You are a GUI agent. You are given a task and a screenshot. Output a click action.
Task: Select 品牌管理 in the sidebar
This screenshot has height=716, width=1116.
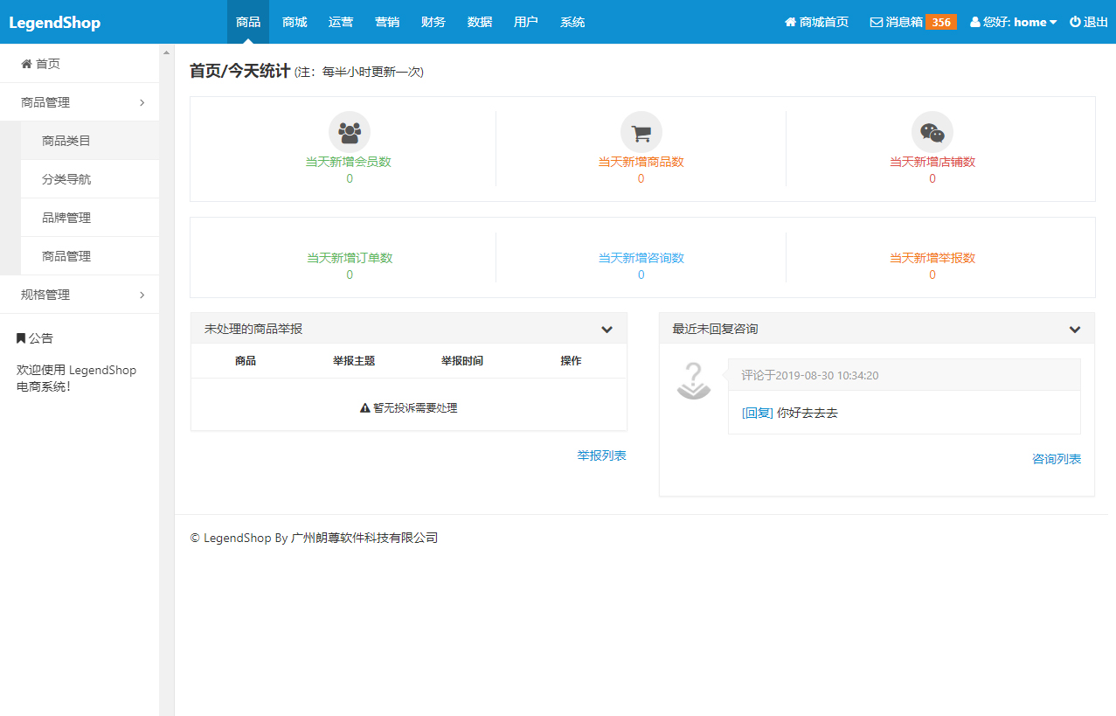[x=89, y=218]
